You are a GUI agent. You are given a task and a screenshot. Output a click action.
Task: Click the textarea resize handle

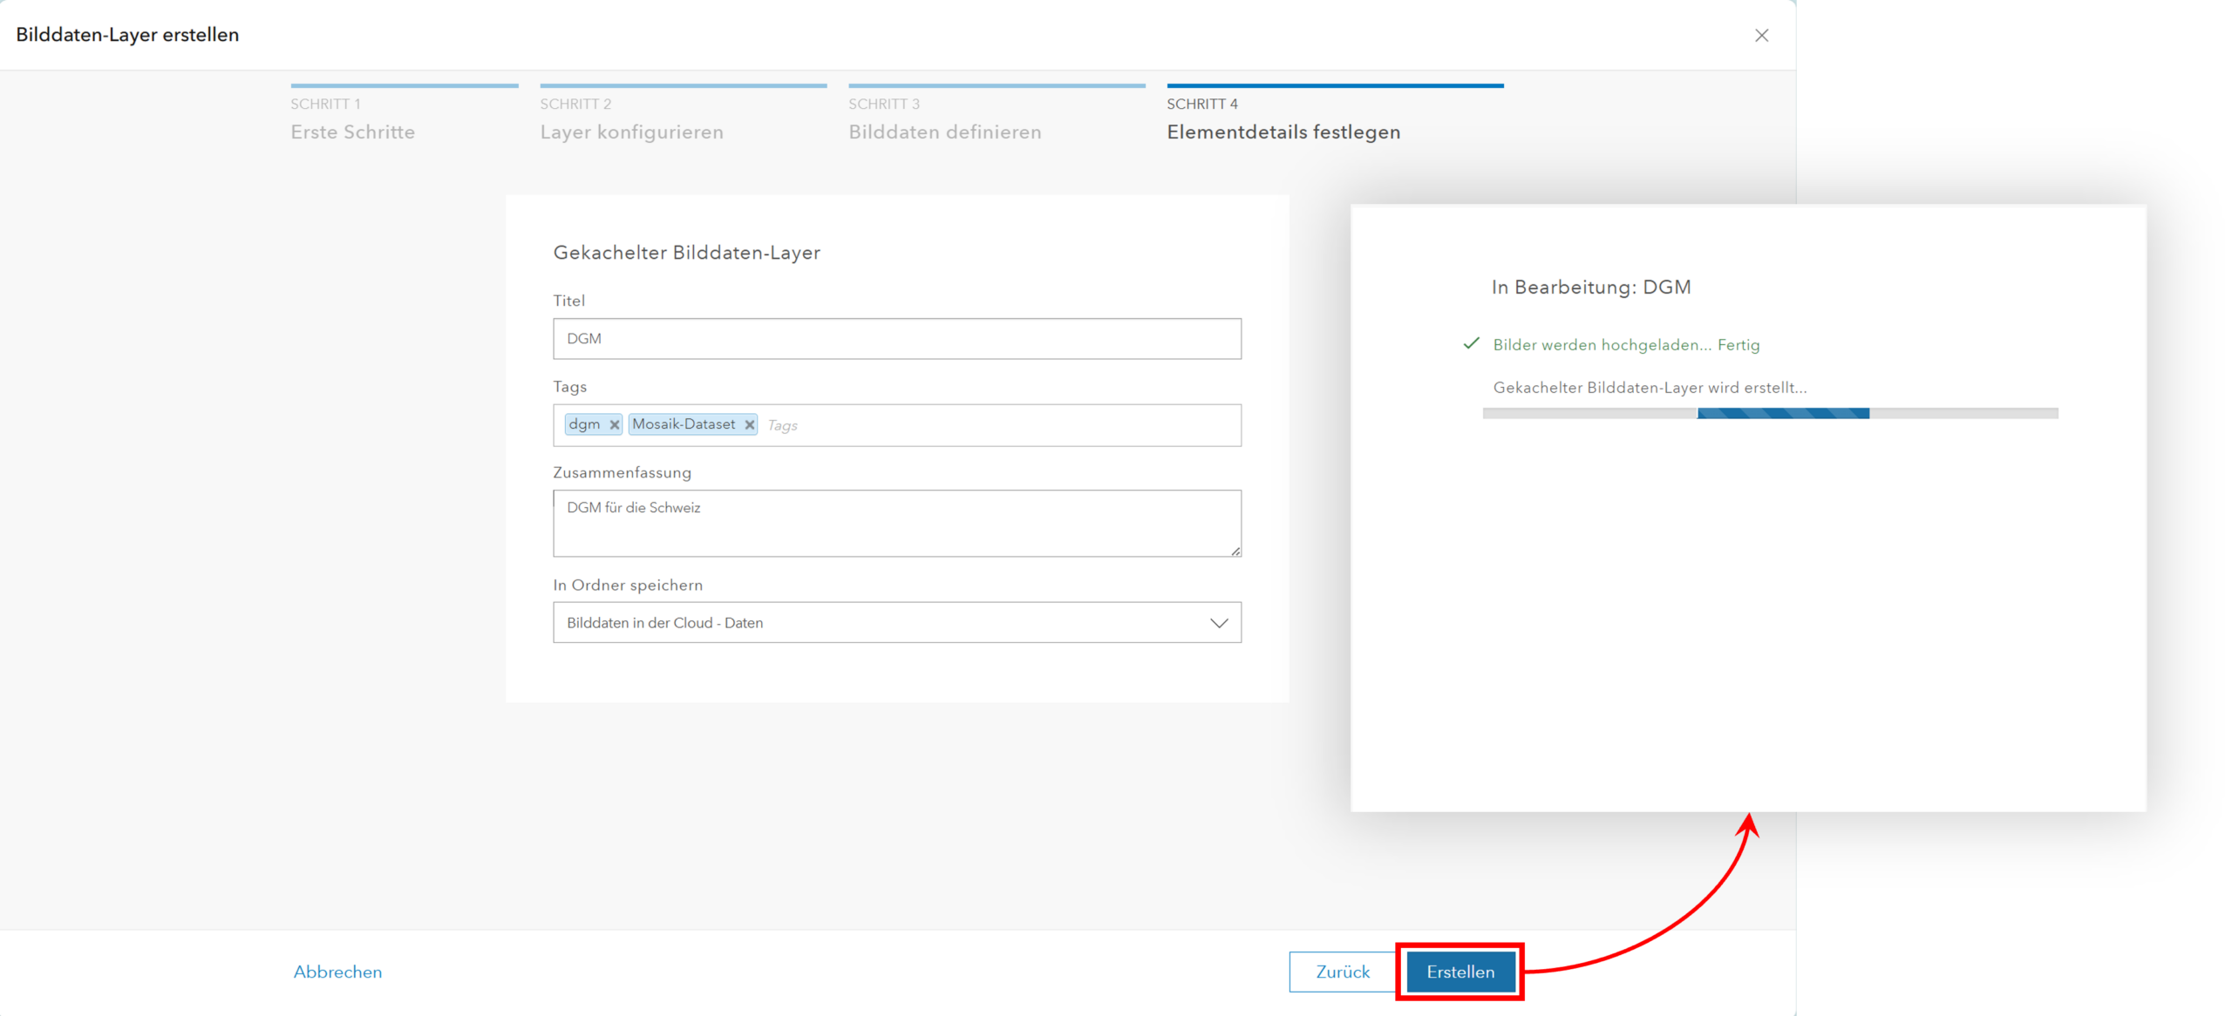pos(1235,551)
